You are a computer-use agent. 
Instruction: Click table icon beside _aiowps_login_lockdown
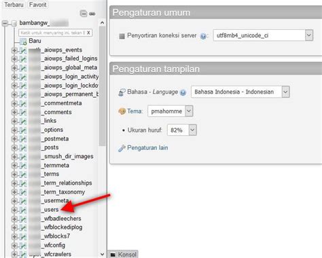22,86
